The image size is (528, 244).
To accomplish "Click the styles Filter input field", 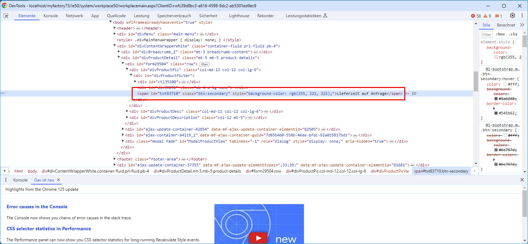I will tap(487, 34).
